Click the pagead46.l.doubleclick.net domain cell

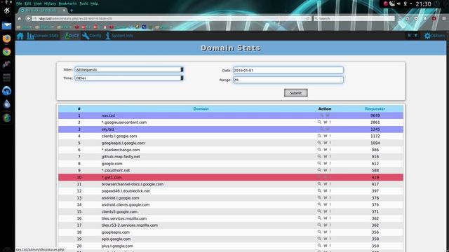tap(126, 191)
